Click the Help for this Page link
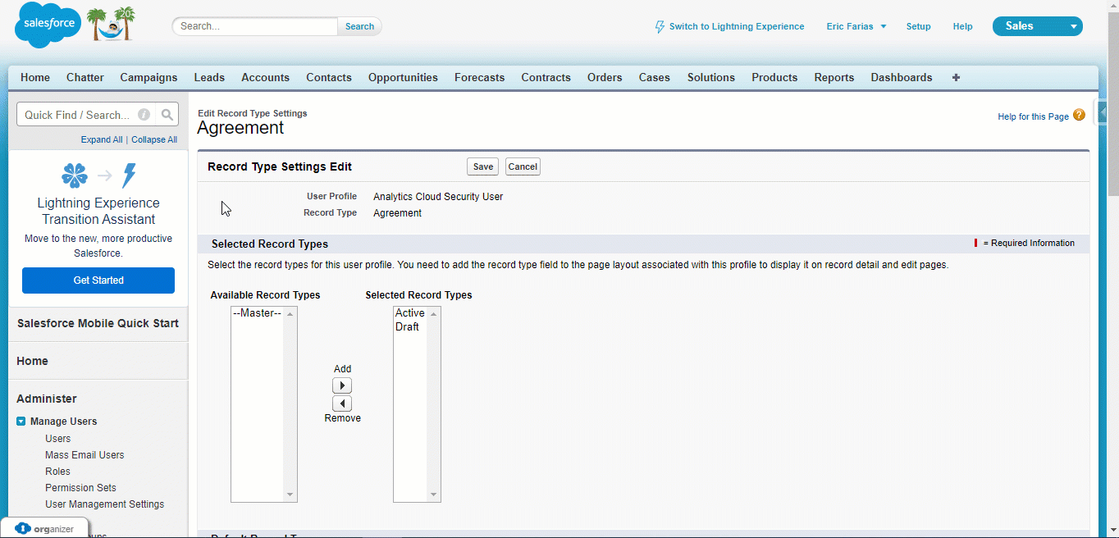This screenshot has width=1119, height=538. [1033, 116]
